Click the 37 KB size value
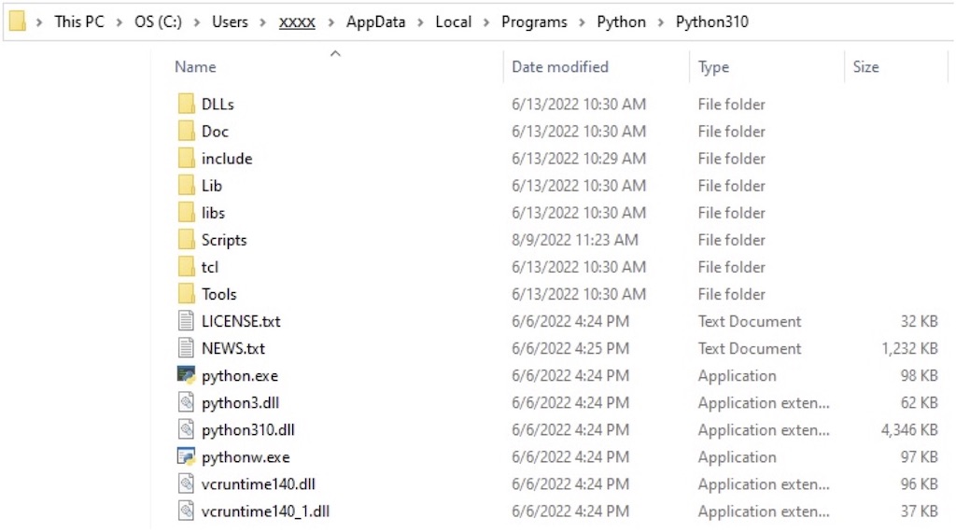The image size is (956, 532). tap(919, 511)
